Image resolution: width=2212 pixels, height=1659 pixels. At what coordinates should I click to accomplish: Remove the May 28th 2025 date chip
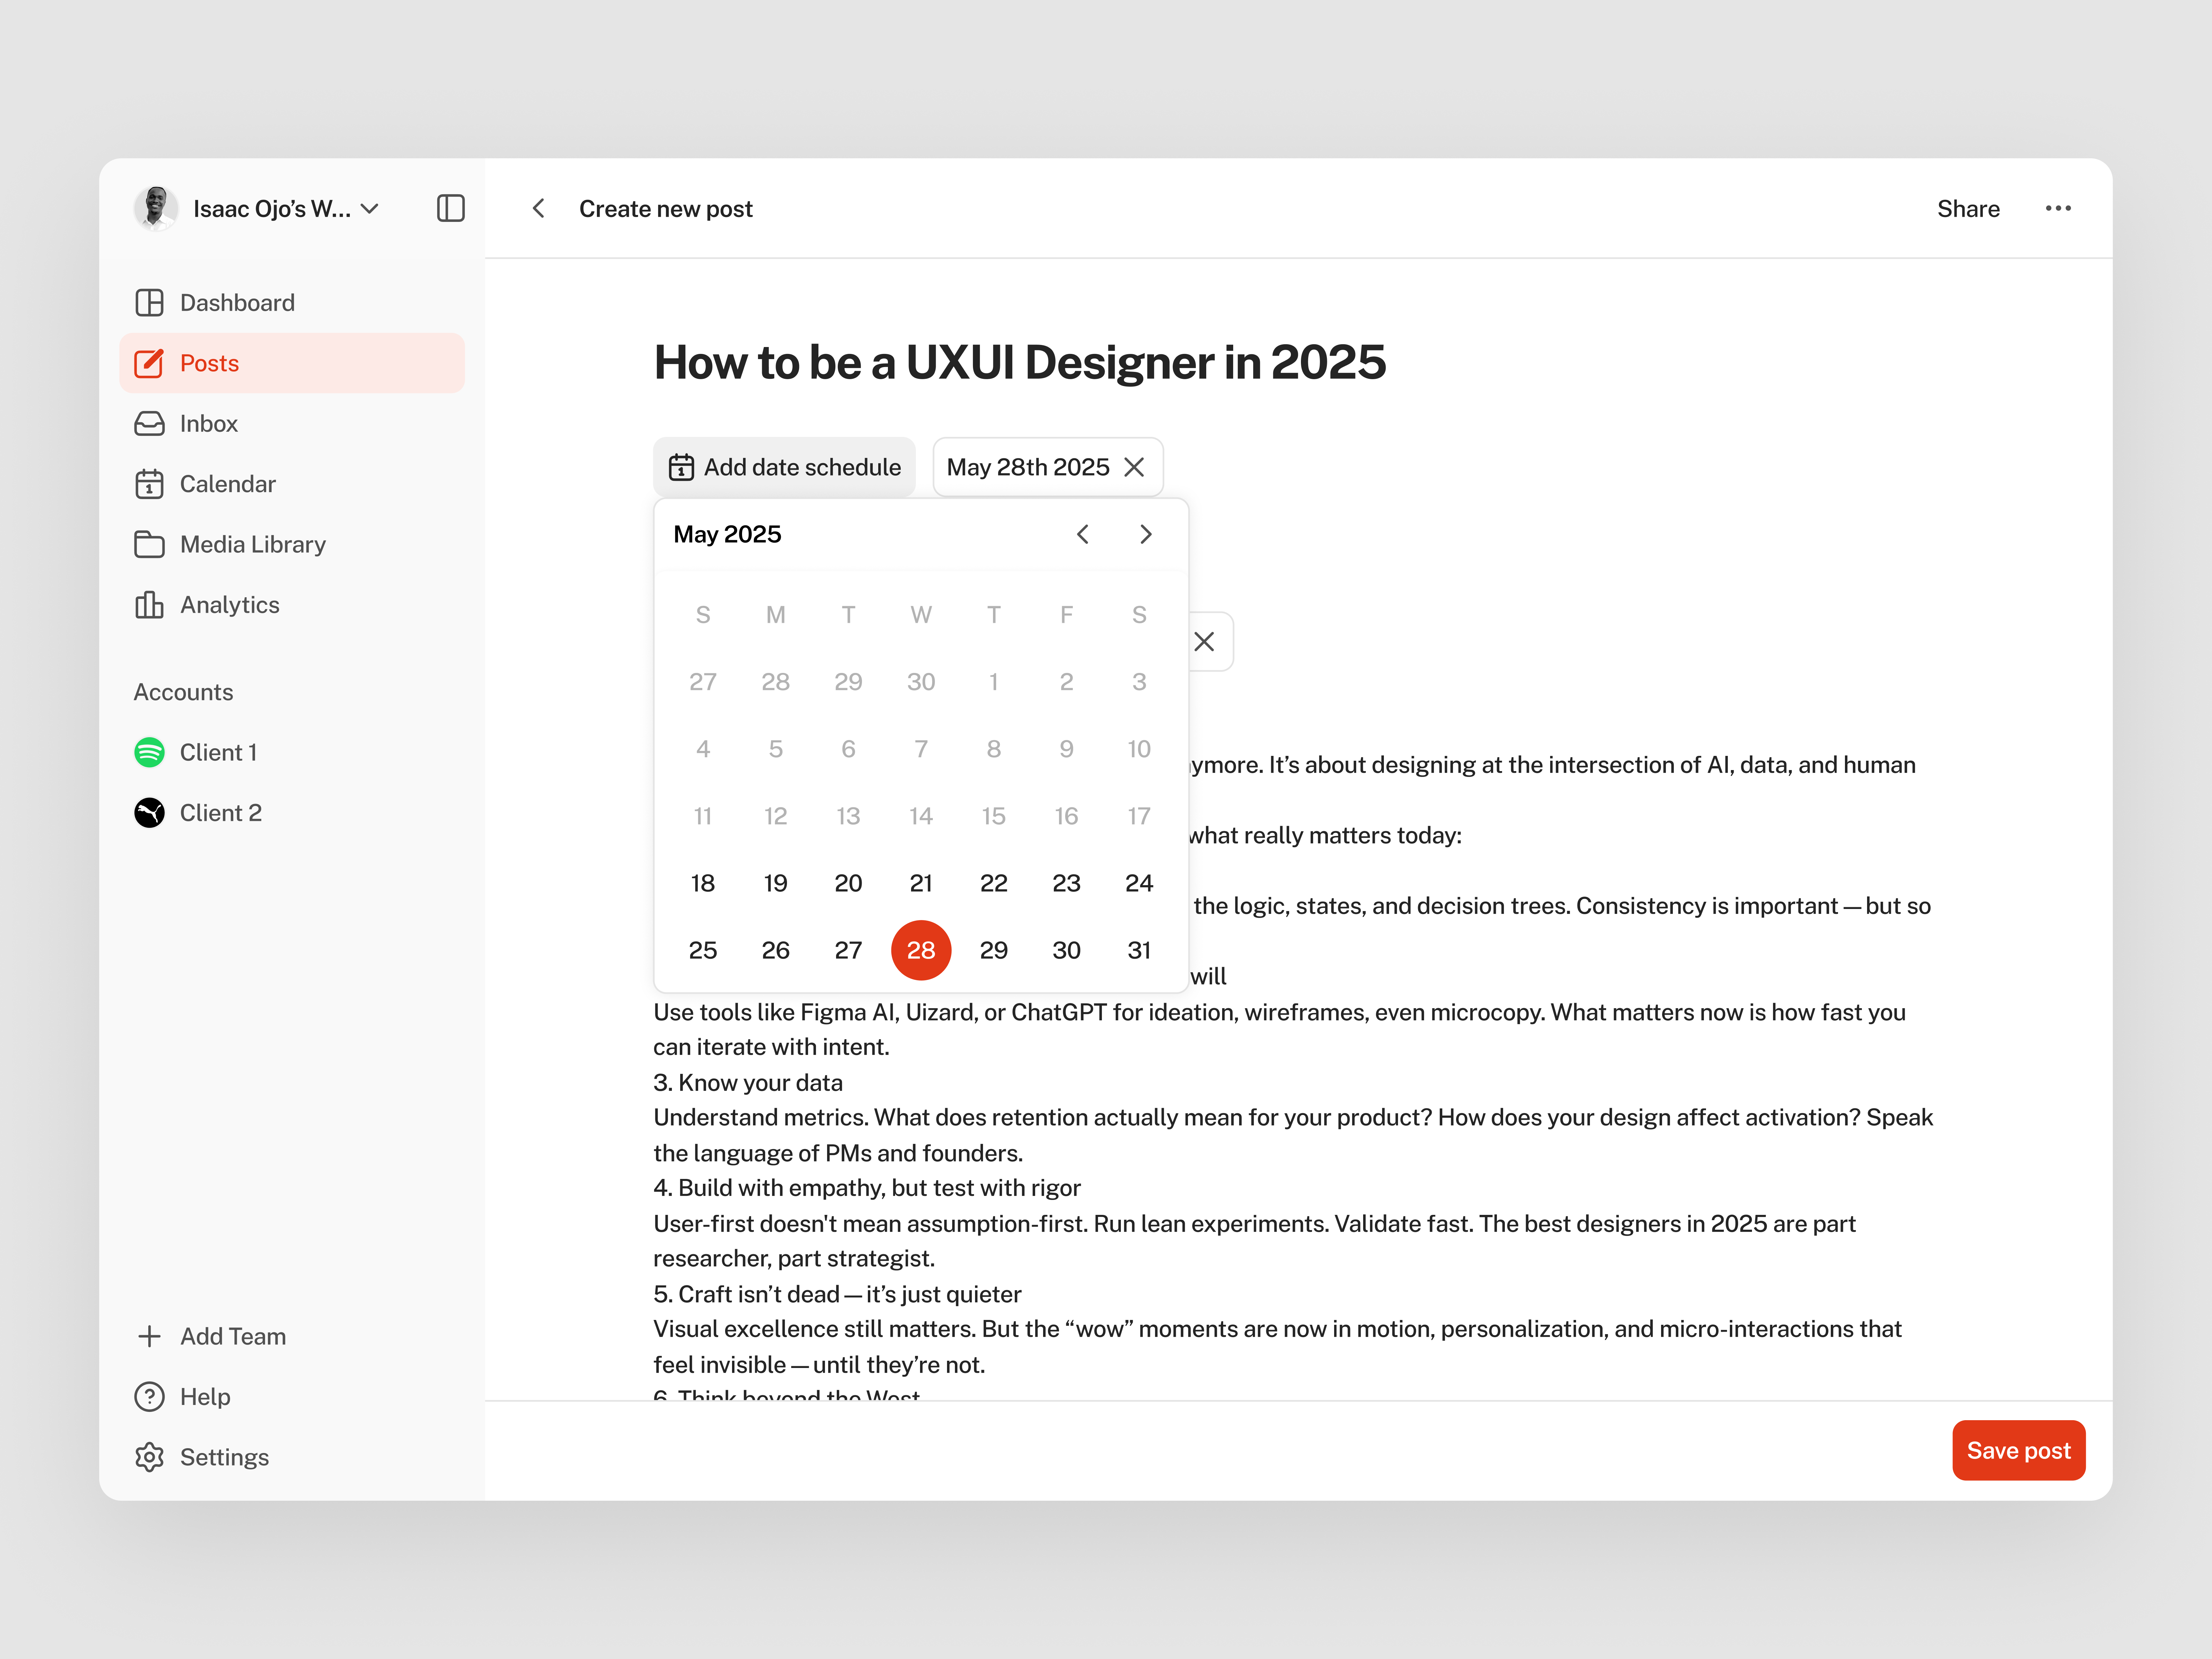coord(1134,467)
